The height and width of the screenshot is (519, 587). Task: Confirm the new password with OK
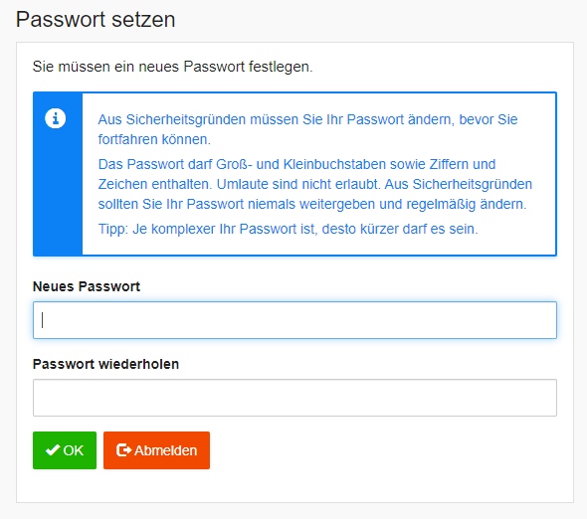65,450
